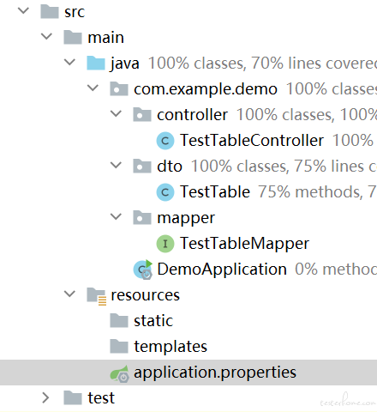Select the DemoApplication class name

click(222, 270)
